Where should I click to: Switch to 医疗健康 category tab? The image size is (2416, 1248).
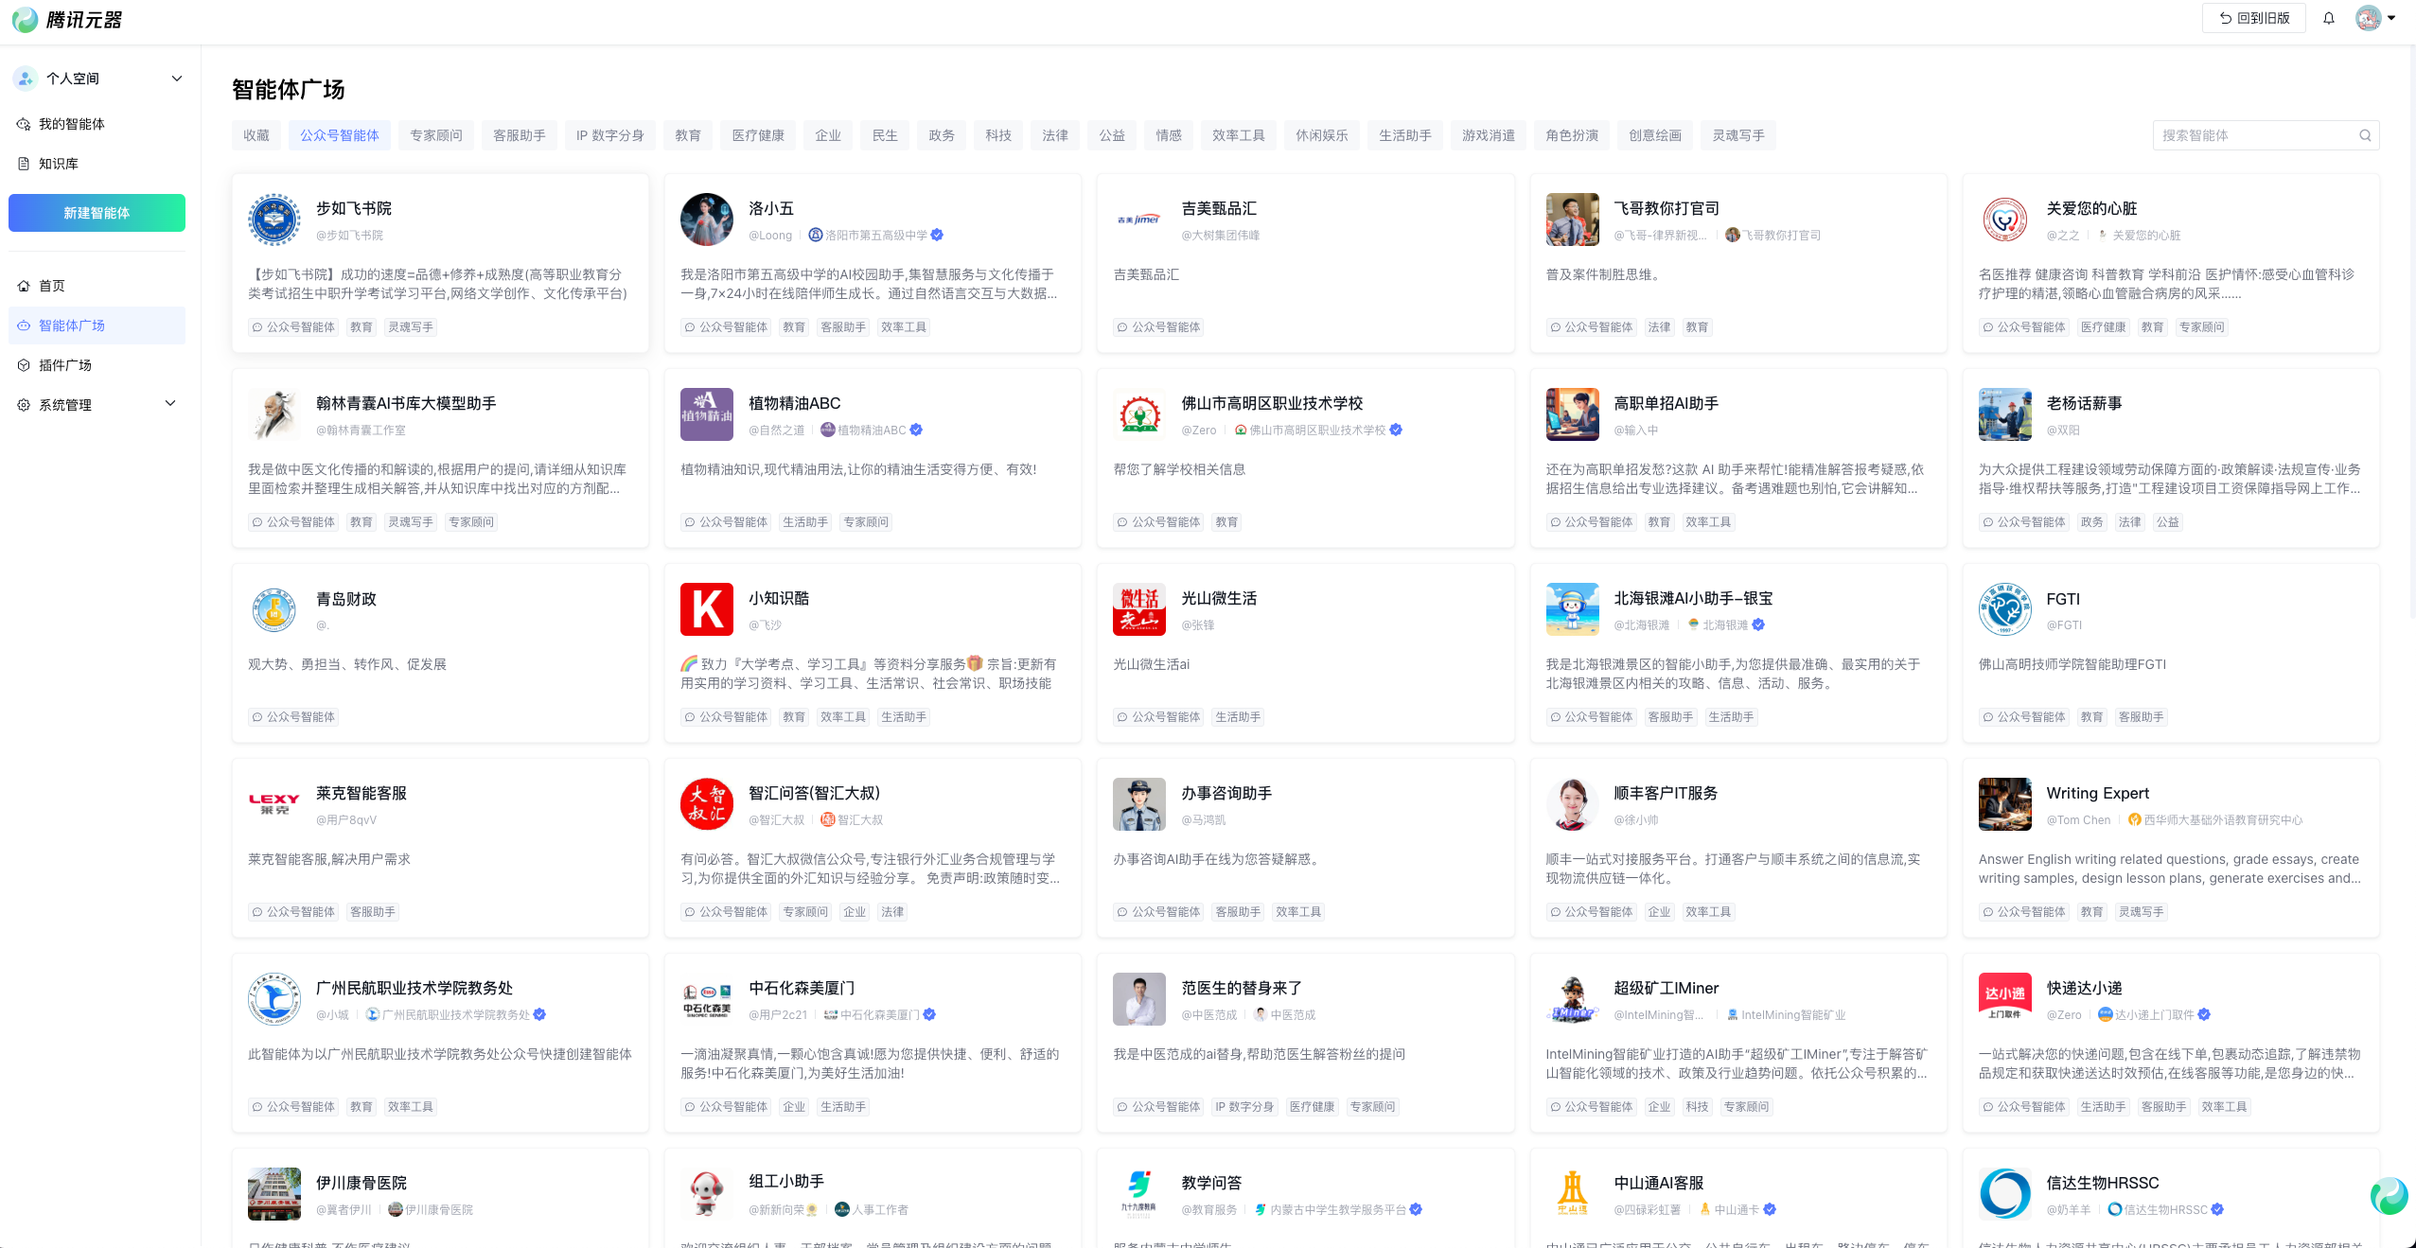[758, 135]
